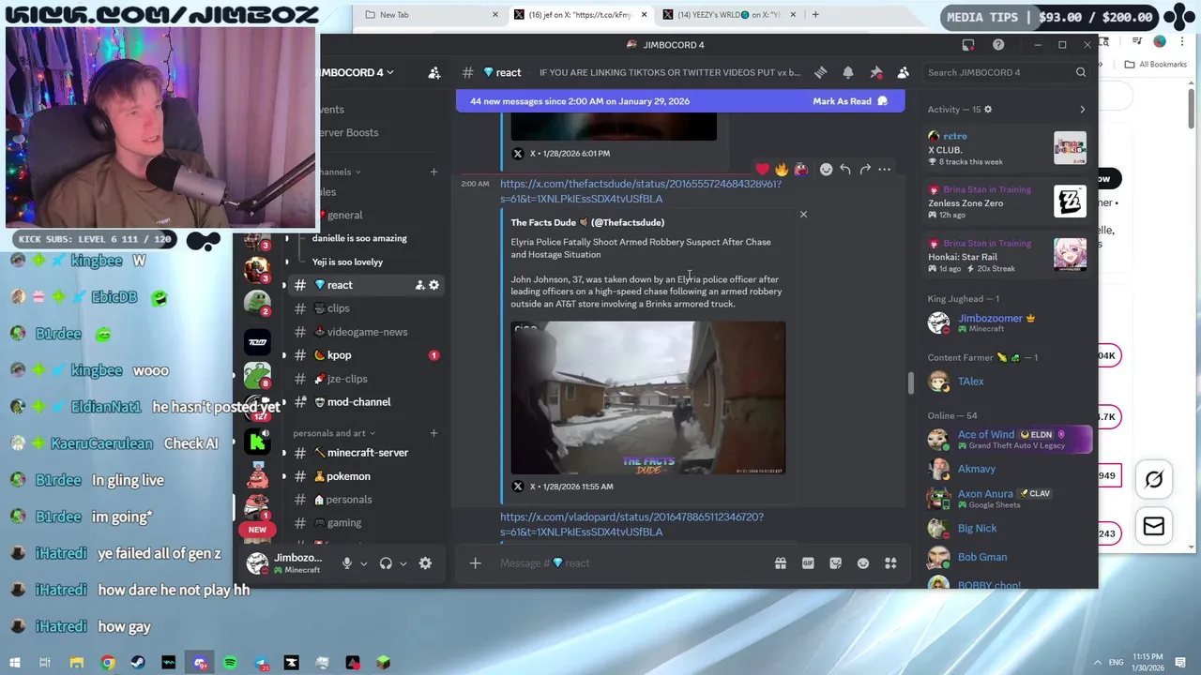Open user settings gear icon

point(425,562)
